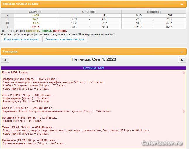
Task: Click eaten carbs value 221.4
Action: 36,27
